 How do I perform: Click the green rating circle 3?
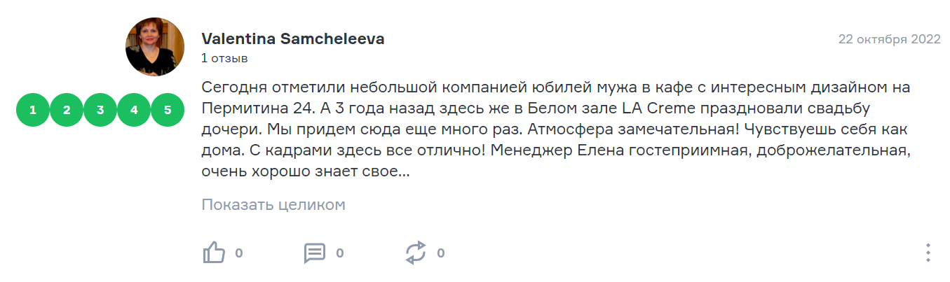click(100, 110)
